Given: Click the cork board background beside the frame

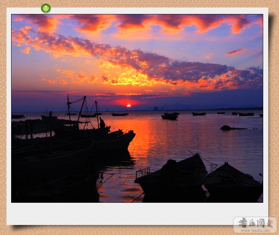Looking at the screenshot, I should click(x=274, y=107).
